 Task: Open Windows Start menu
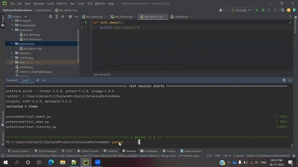[5, 162]
